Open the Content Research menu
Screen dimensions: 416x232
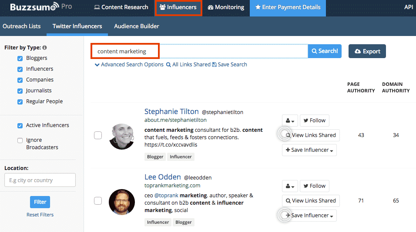coord(121,7)
